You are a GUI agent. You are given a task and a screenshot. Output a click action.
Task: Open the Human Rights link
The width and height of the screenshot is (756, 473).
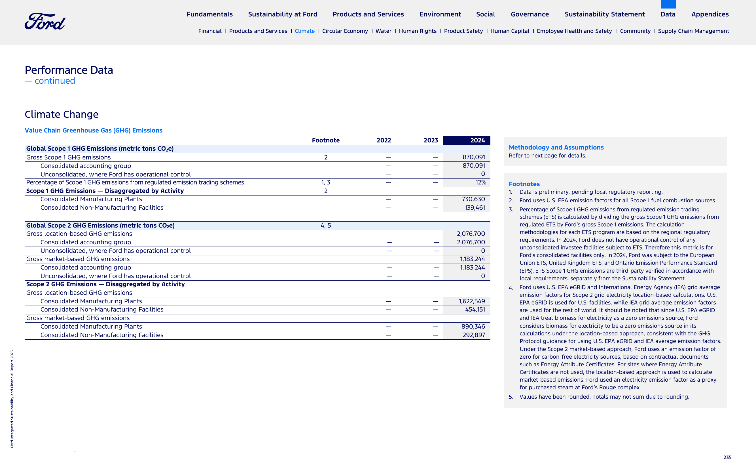(418, 31)
